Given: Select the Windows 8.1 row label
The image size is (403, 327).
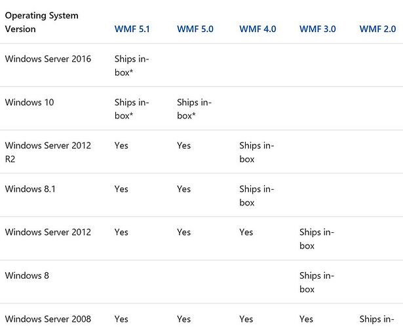Looking at the screenshot, I should [30, 189].
